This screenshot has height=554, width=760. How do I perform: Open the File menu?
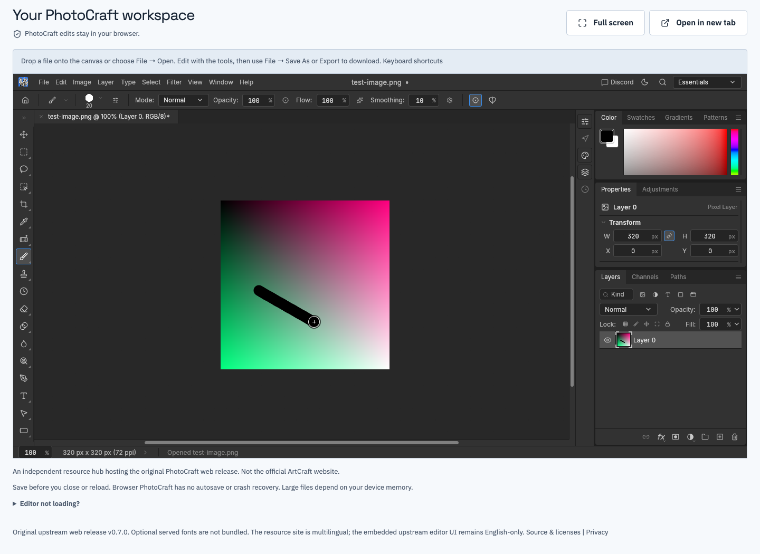pos(44,82)
